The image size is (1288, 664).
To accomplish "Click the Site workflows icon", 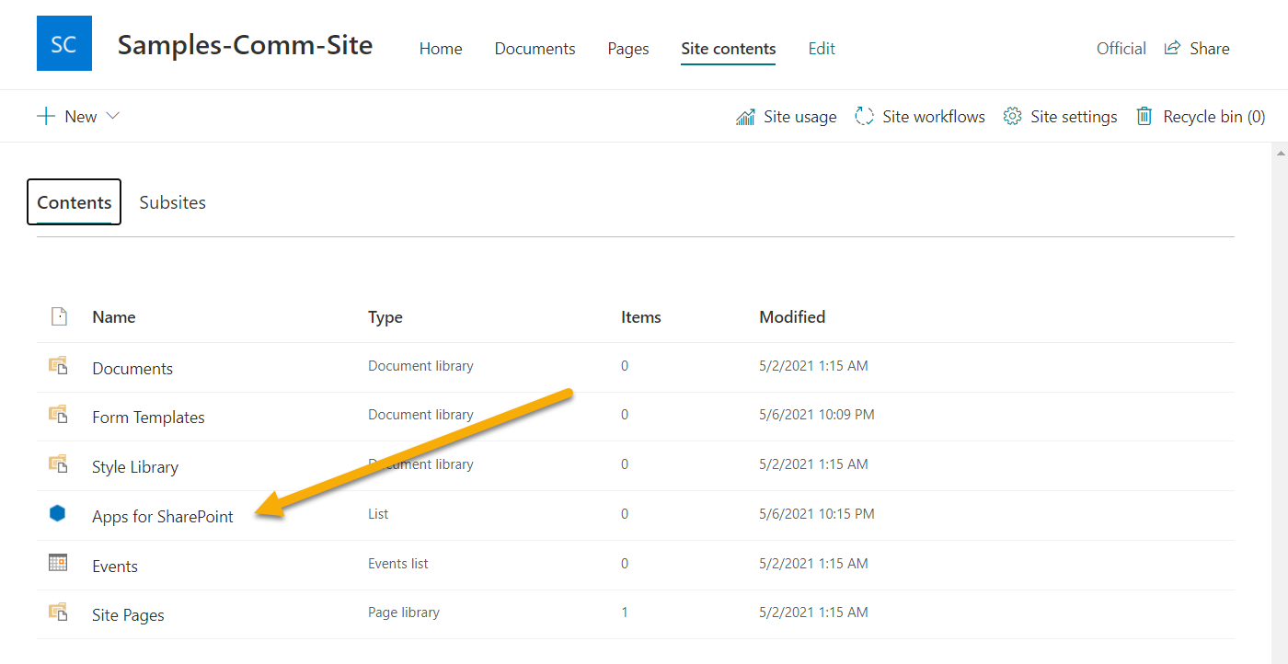I will (864, 117).
